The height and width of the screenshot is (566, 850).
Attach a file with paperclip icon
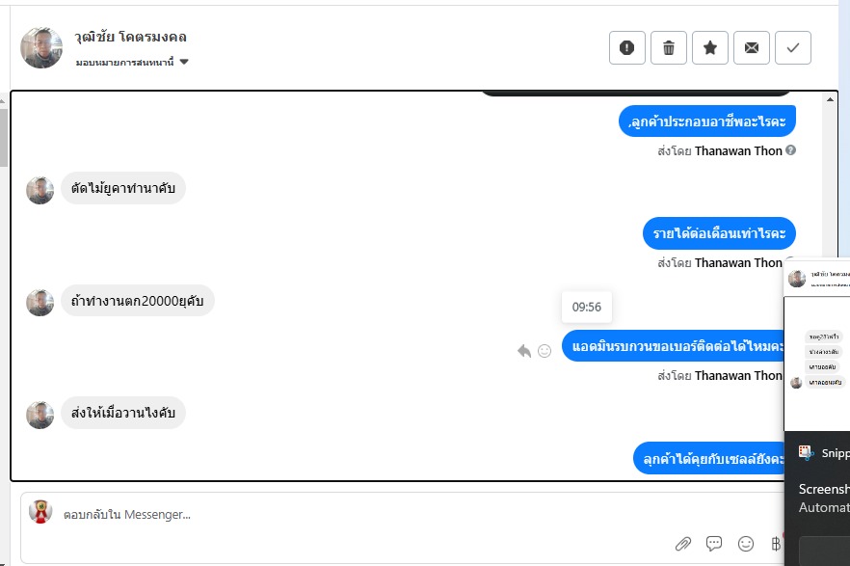pos(683,543)
